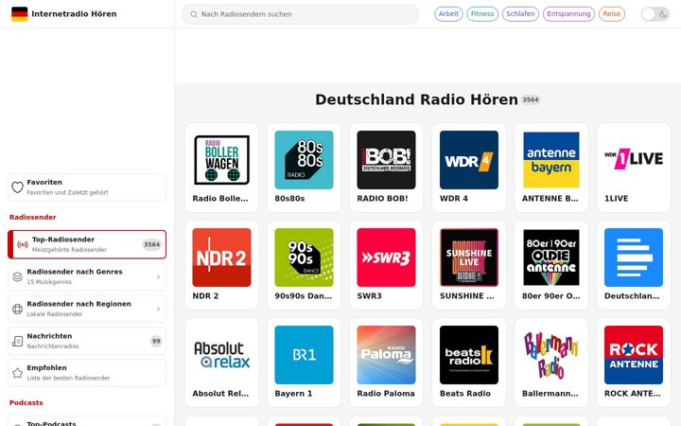This screenshot has width=681, height=426.
Task: Open 80s80s station logo
Action: (304, 160)
